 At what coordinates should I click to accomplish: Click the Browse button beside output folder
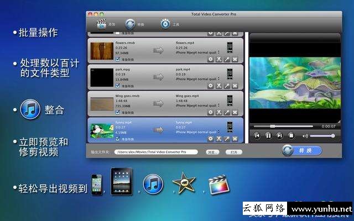click(x=212, y=152)
